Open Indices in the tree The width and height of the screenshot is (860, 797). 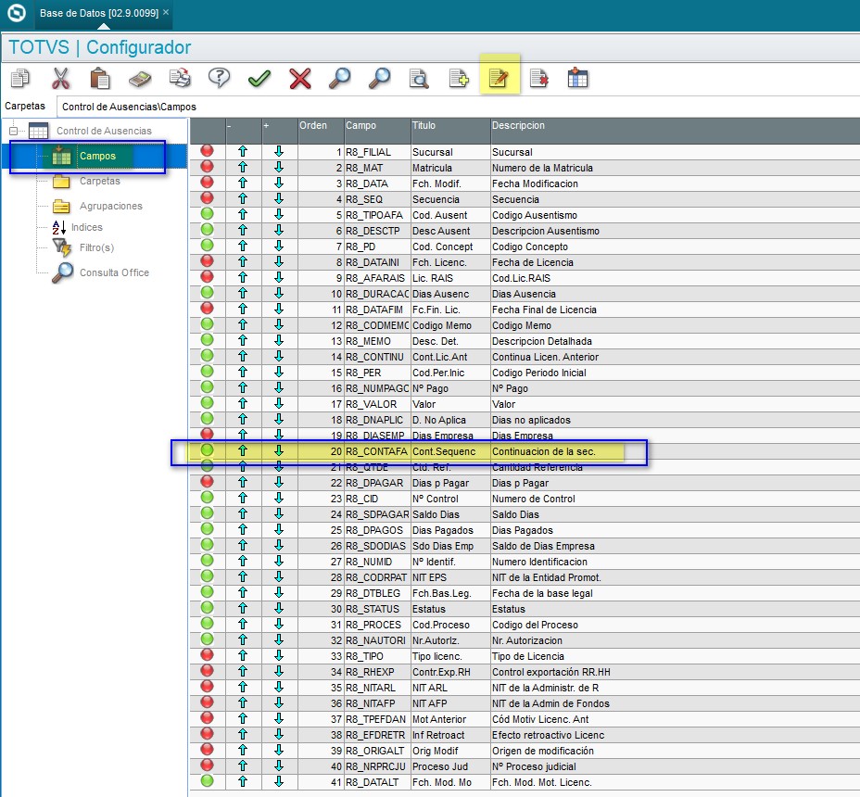[87, 227]
